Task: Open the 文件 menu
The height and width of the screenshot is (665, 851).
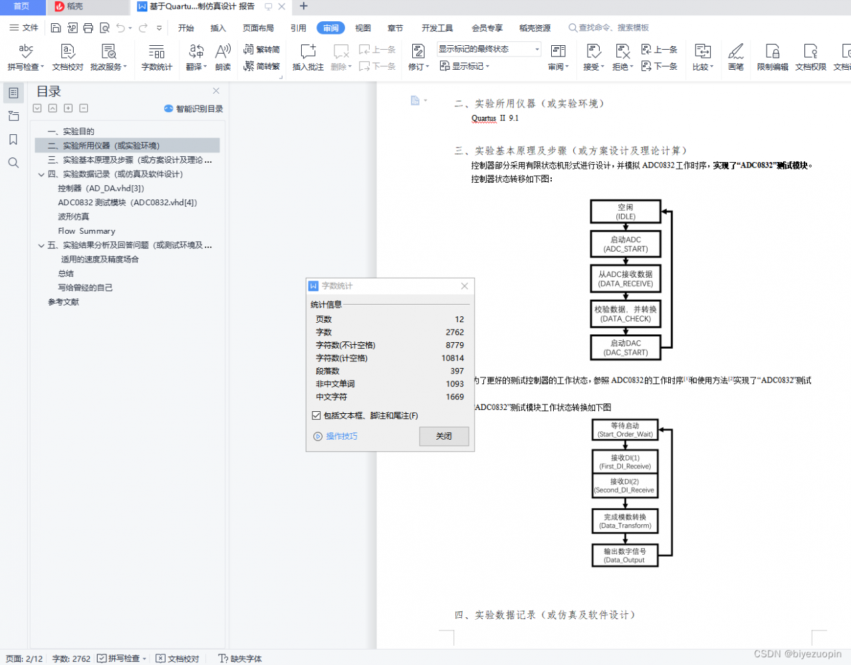Action: pyautogui.click(x=29, y=28)
